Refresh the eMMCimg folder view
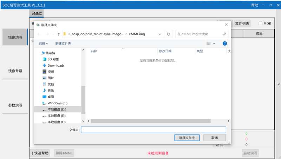Image resolution: width=281 pixels, height=159 pixels. [x=169, y=34]
